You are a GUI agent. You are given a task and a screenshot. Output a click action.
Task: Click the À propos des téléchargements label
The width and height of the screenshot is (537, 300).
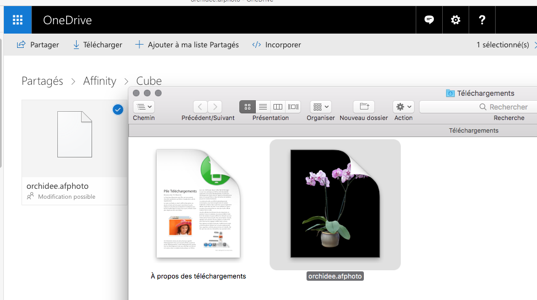point(198,276)
